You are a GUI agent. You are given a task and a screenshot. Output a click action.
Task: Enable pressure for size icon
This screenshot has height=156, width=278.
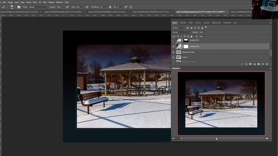[126, 7]
